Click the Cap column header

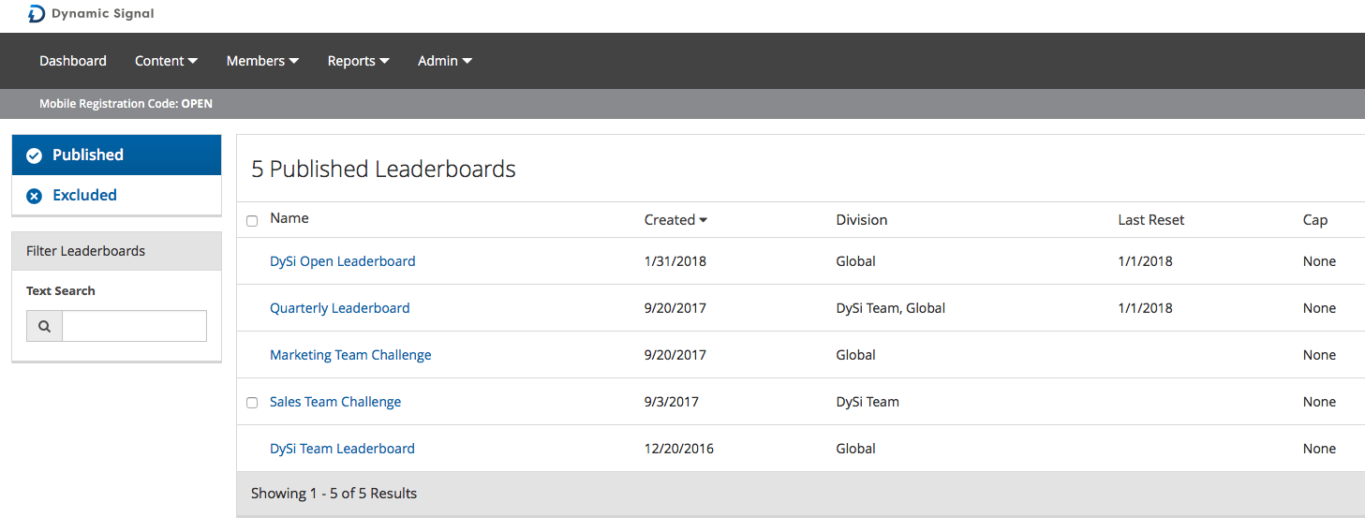pyautogui.click(x=1314, y=220)
